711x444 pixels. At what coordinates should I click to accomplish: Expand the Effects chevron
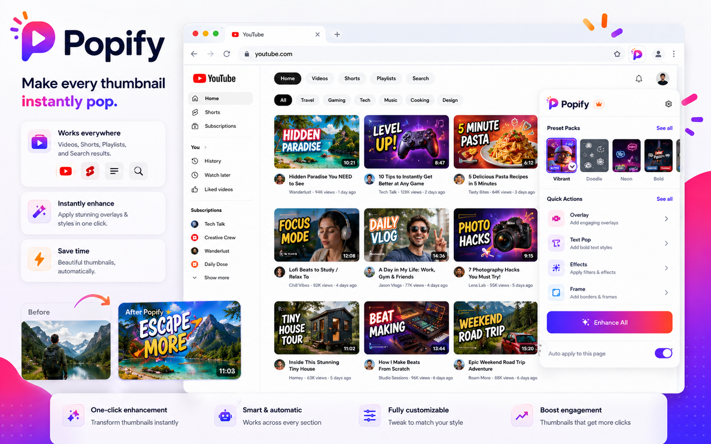coord(667,268)
